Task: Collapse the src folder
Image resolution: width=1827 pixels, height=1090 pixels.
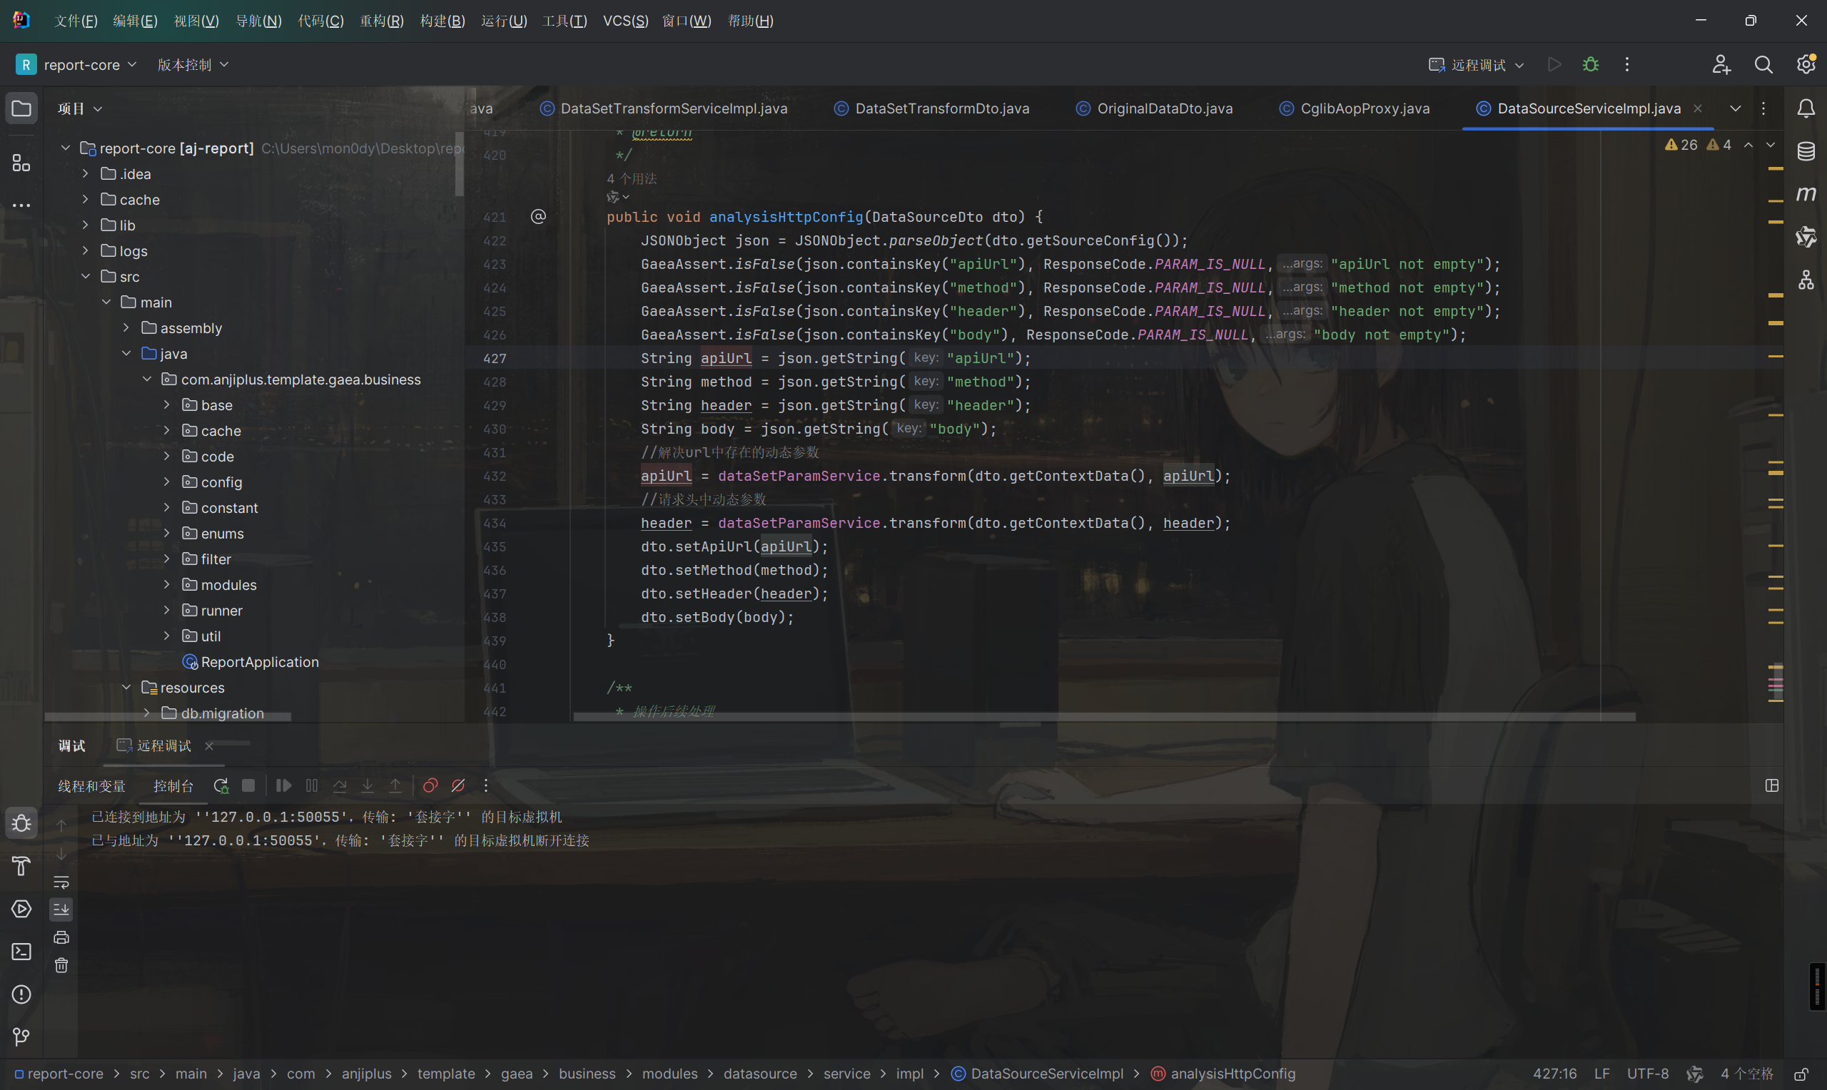Action: coord(86,277)
